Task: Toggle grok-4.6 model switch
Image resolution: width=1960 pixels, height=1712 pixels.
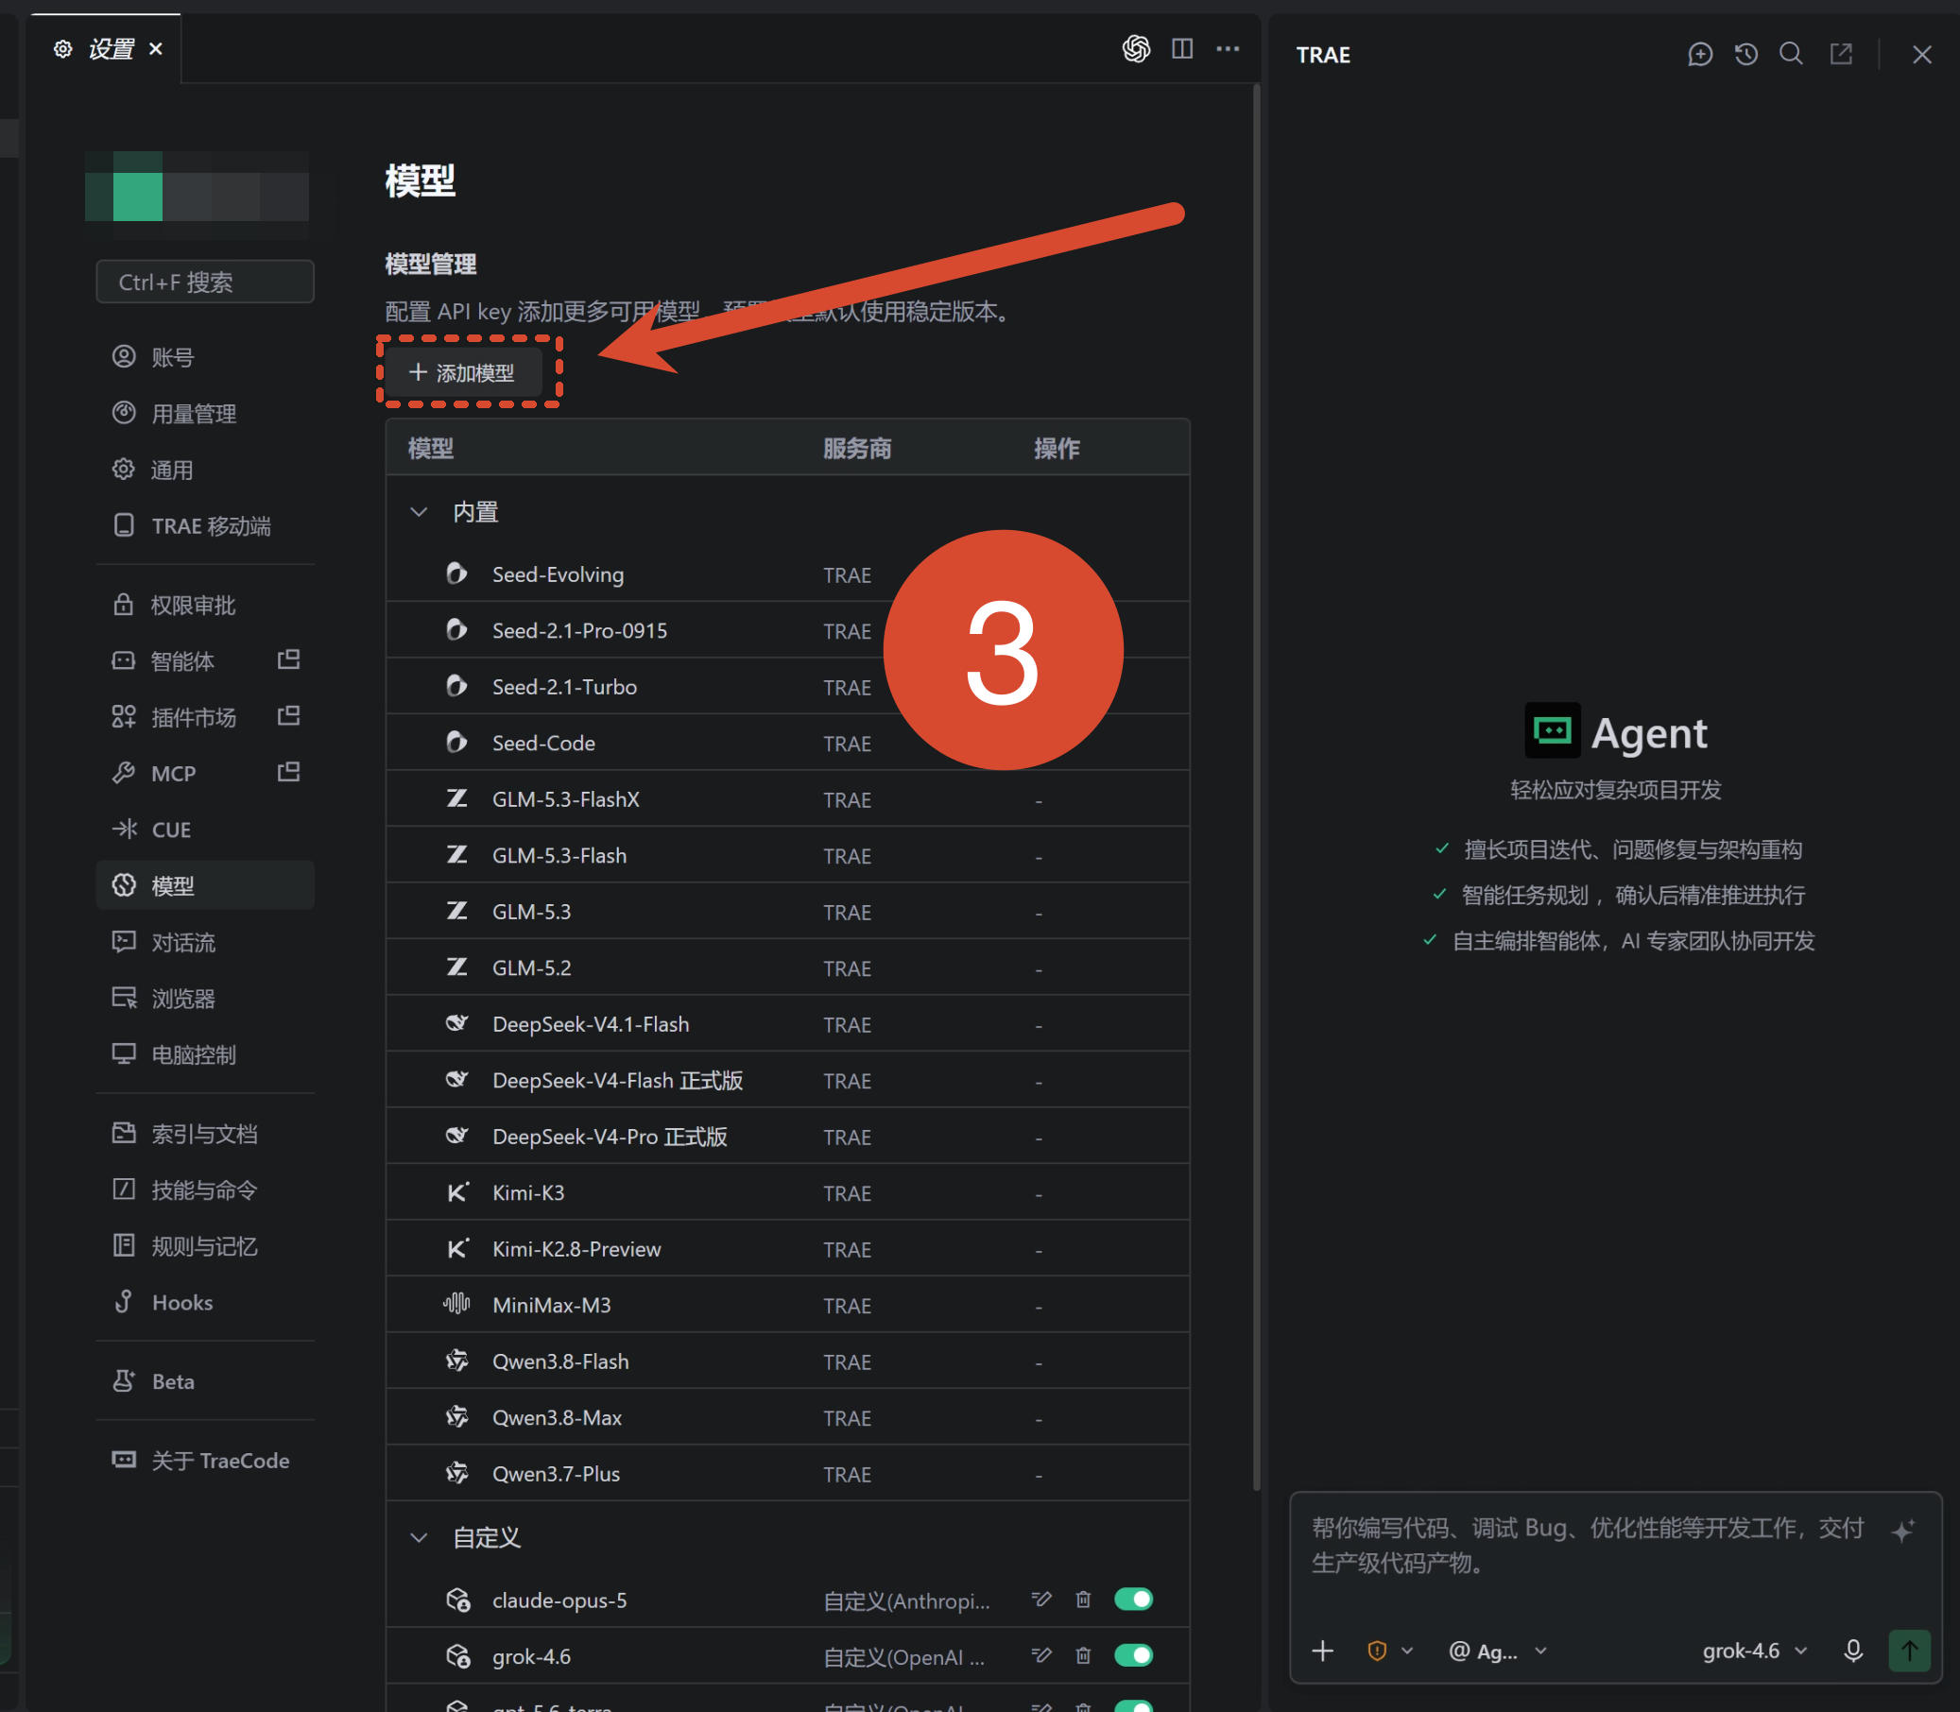Action: point(1133,1655)
